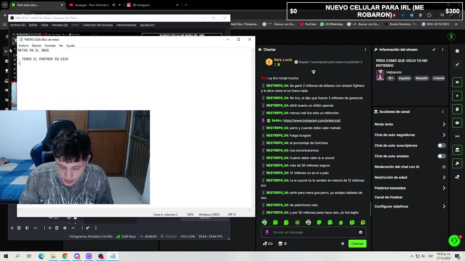Open chat settings gear beside Charlar button
465x261 pixels.
pyautogui.click(x=343, y=244)
